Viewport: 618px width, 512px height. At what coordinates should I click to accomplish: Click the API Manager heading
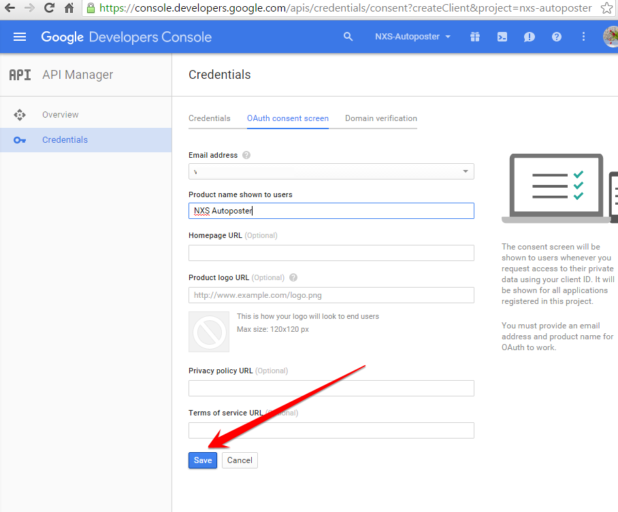(x=78, y=75)
